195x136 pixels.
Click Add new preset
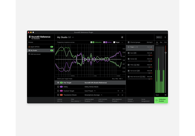(x=35, y=54)
